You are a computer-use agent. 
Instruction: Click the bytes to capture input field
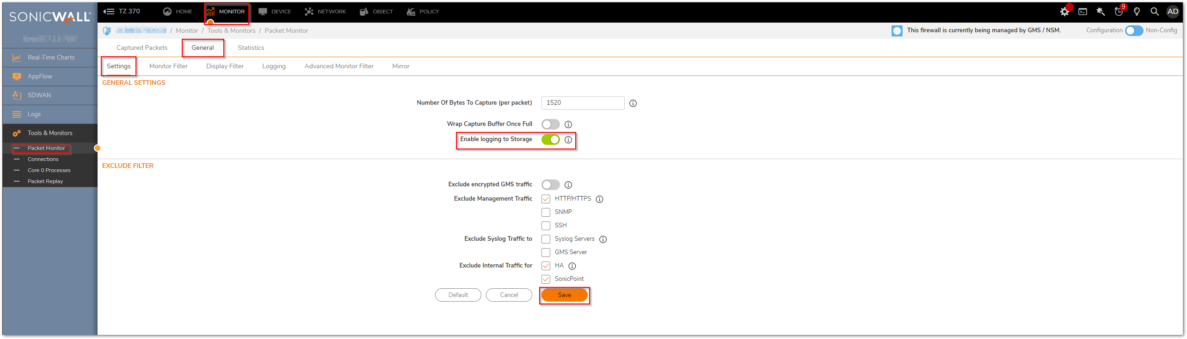pyautogui.click(x=583, y=103)
